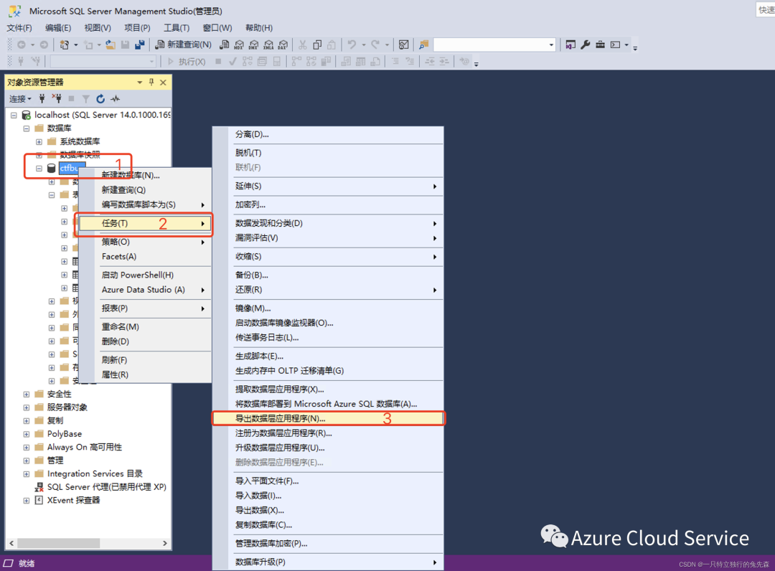This screenshot has height=571, width=775.
Task: Click the Redo arrow icon
Action: [x=375, y=45]
